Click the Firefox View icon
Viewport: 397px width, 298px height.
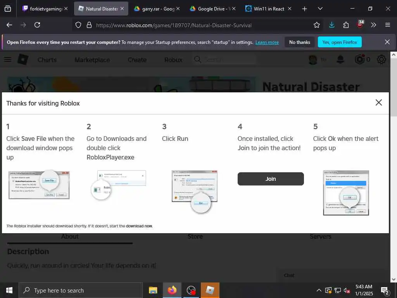tap(8, 9)
